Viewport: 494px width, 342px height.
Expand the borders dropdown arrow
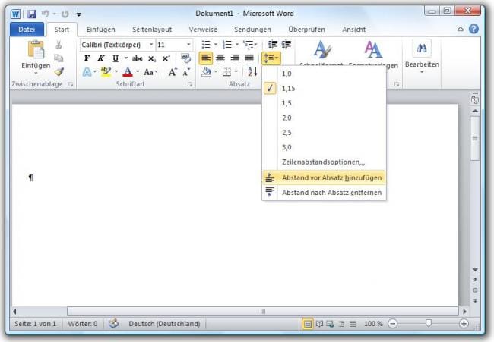(236, 72)
